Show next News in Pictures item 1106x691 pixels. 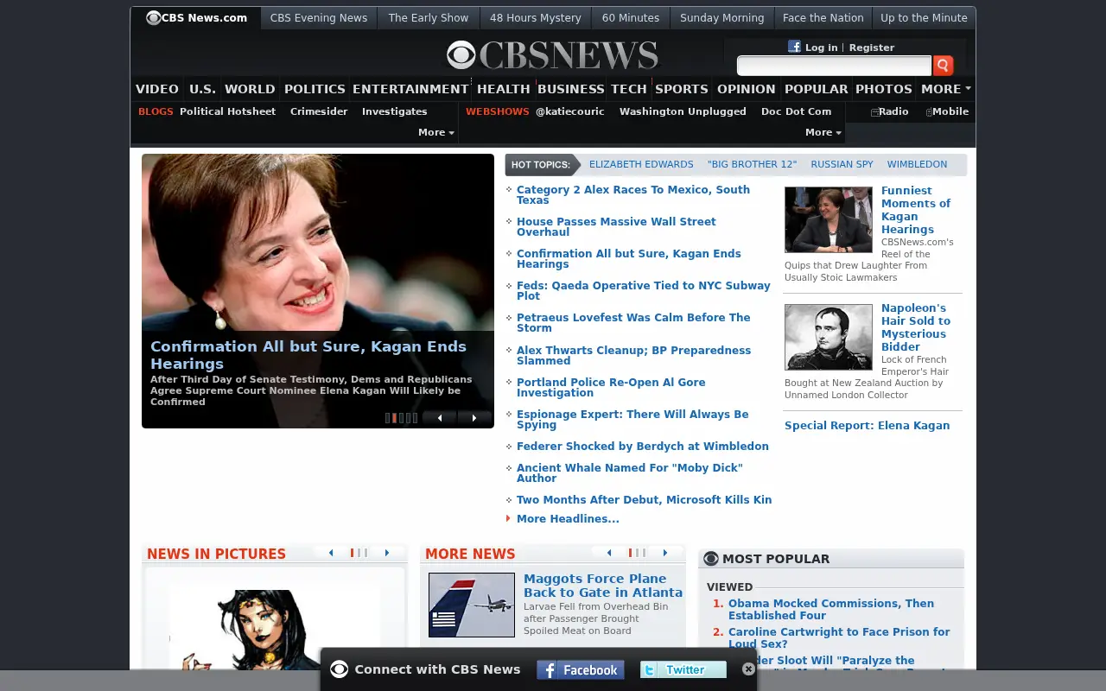(x=387, y=553)
